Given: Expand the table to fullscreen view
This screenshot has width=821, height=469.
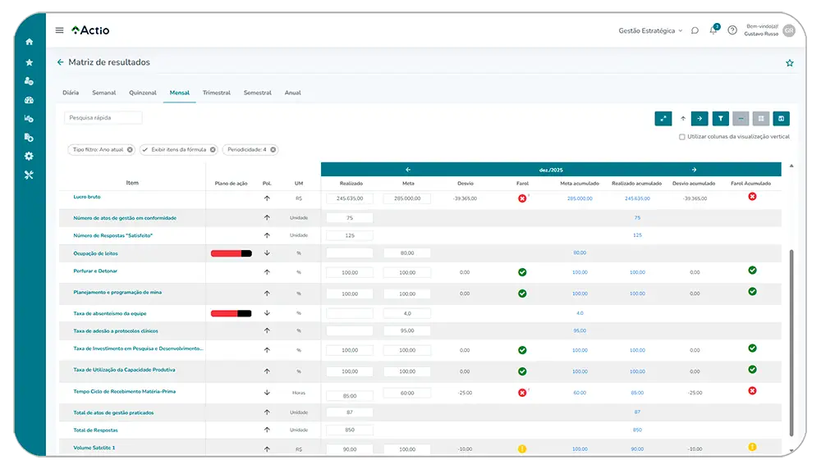Looking at the screenshot, I should [x=663, y=118].
